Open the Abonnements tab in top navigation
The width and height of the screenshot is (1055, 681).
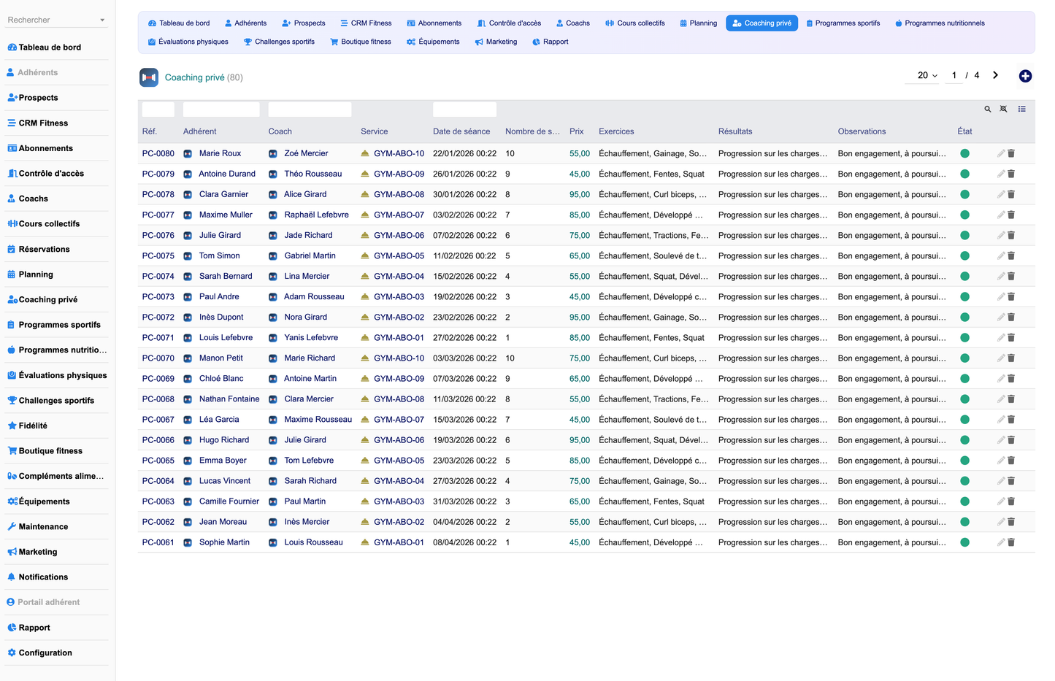[434, 23]
